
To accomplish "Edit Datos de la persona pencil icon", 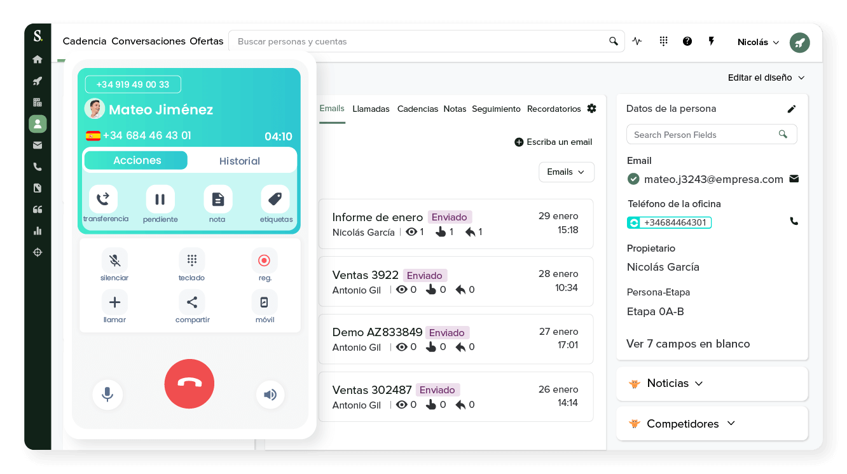I will [792, 109].
